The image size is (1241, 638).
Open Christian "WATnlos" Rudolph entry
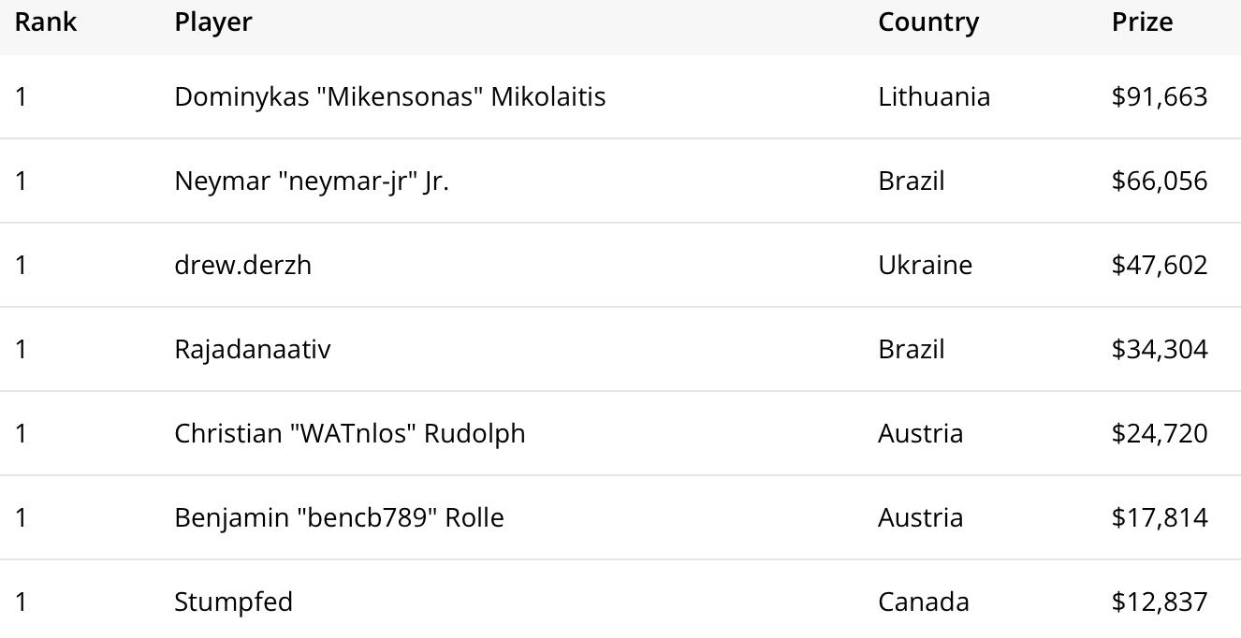point(349,433)
